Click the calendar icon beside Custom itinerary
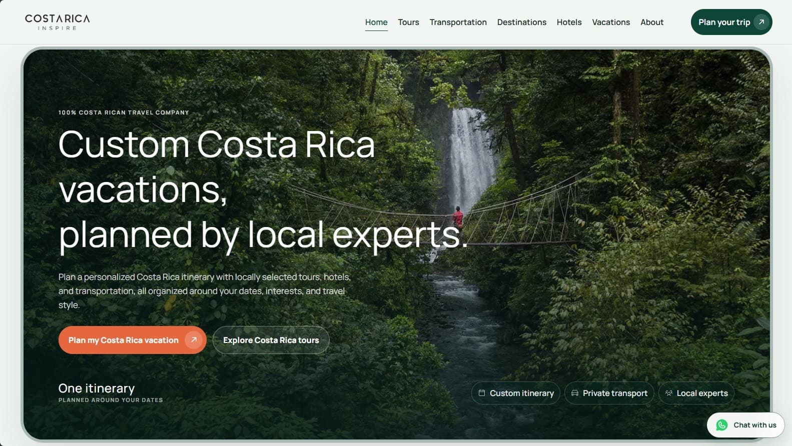This screenshot has height=446, width=792. 482,393
